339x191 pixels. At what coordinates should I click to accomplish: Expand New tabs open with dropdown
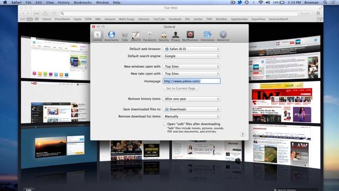192,74
